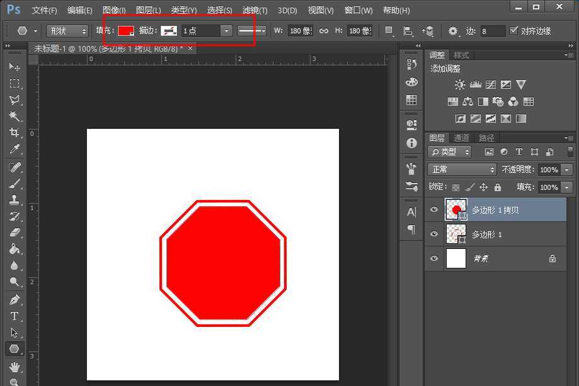The height and width of the screenshot is (386, 579).
Task: Select the Eyedropper tool
Action: click(14, 150)
